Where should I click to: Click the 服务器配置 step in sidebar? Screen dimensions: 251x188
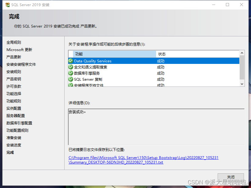click(x=16, y=116)
